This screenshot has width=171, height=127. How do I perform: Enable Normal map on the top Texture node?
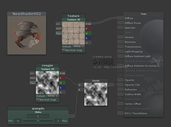tap(64, 50)
